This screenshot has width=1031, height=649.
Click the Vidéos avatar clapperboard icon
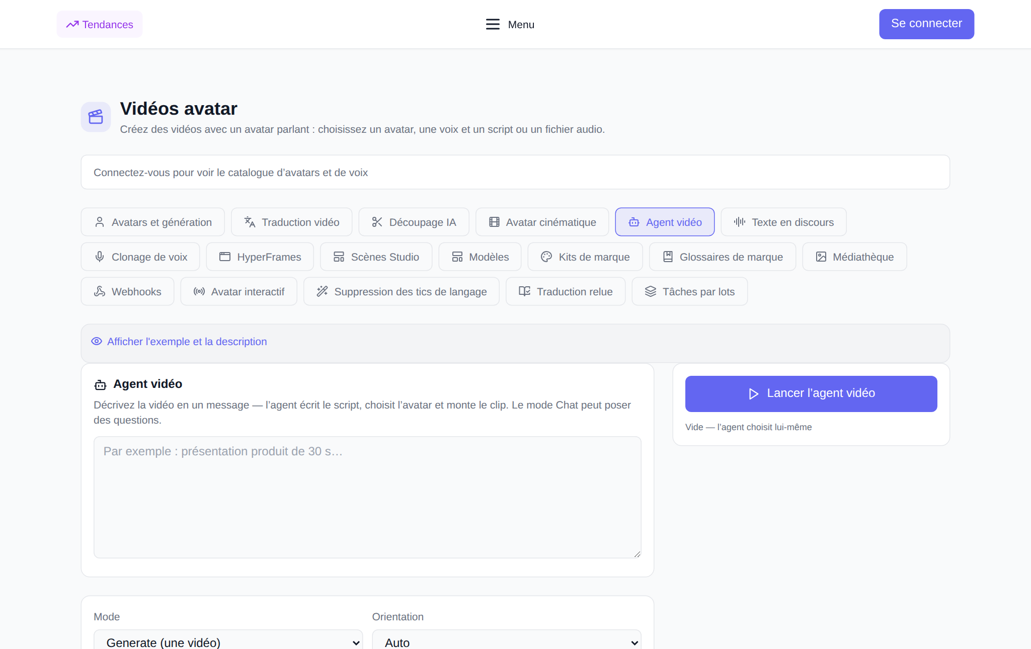96,117
